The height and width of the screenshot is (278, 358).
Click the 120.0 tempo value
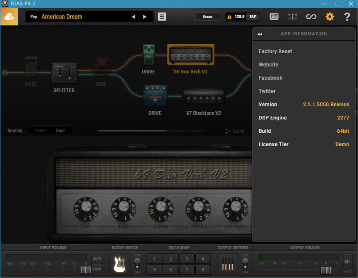239,17
